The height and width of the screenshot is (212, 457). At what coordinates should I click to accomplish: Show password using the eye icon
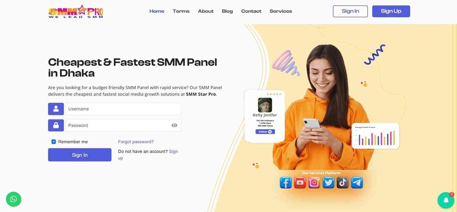tap(174, 125)
